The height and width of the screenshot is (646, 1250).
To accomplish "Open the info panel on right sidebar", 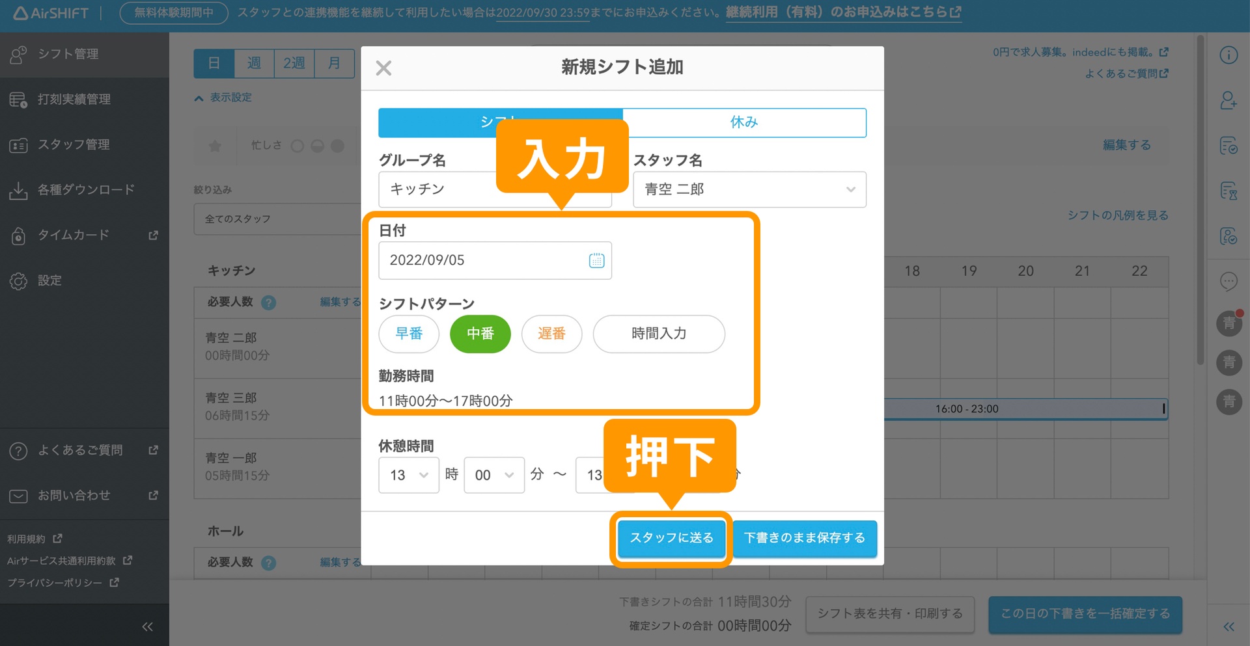I will coord(1229,56).
